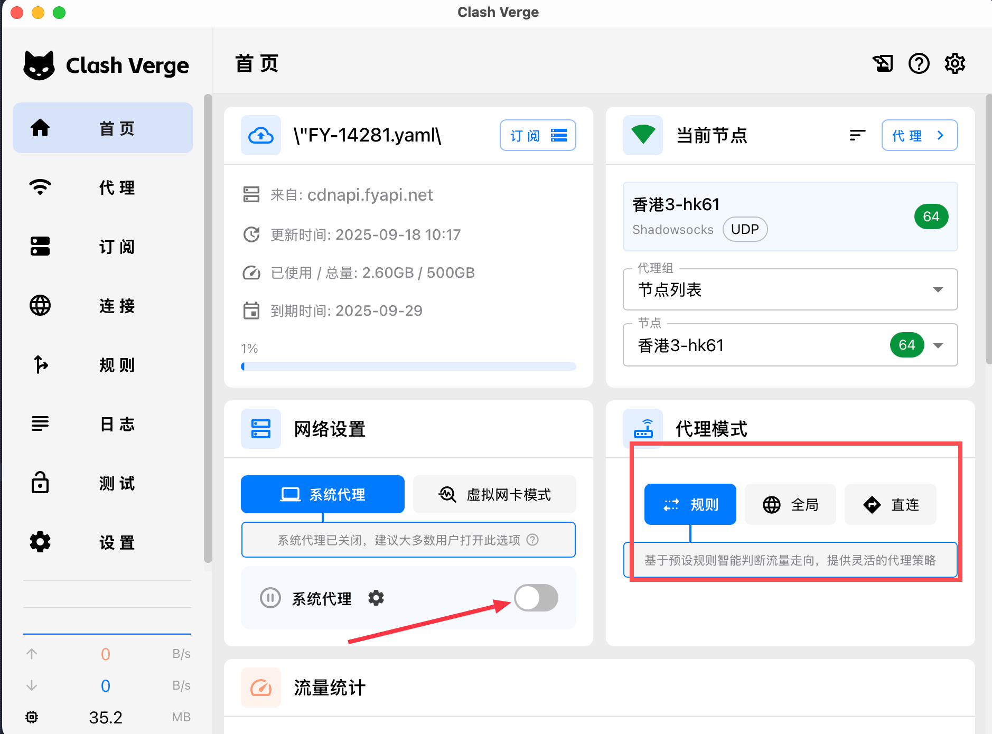This screenshot has width=992, height=734.
Task: Click the upload arrow speed icon
Action: coord(32,654)
